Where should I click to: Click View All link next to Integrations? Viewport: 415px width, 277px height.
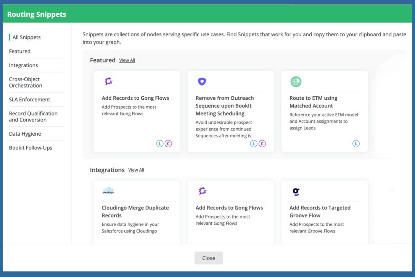(x=136, y=170)
